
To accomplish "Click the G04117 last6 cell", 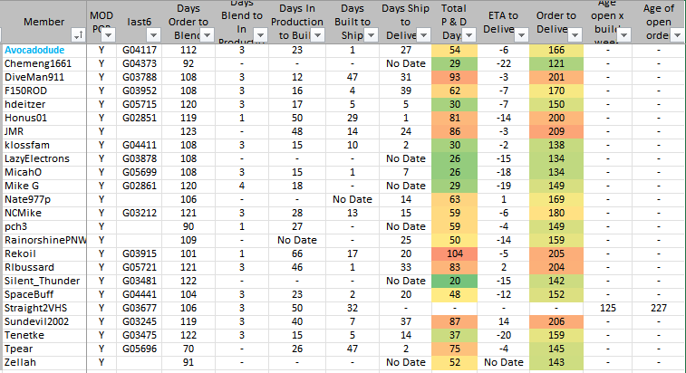I will [140, 50].
